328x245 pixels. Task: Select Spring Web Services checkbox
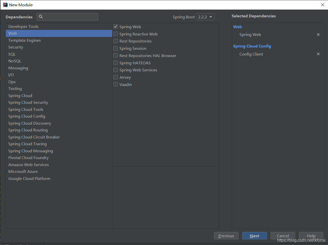[x=116, y=70]
